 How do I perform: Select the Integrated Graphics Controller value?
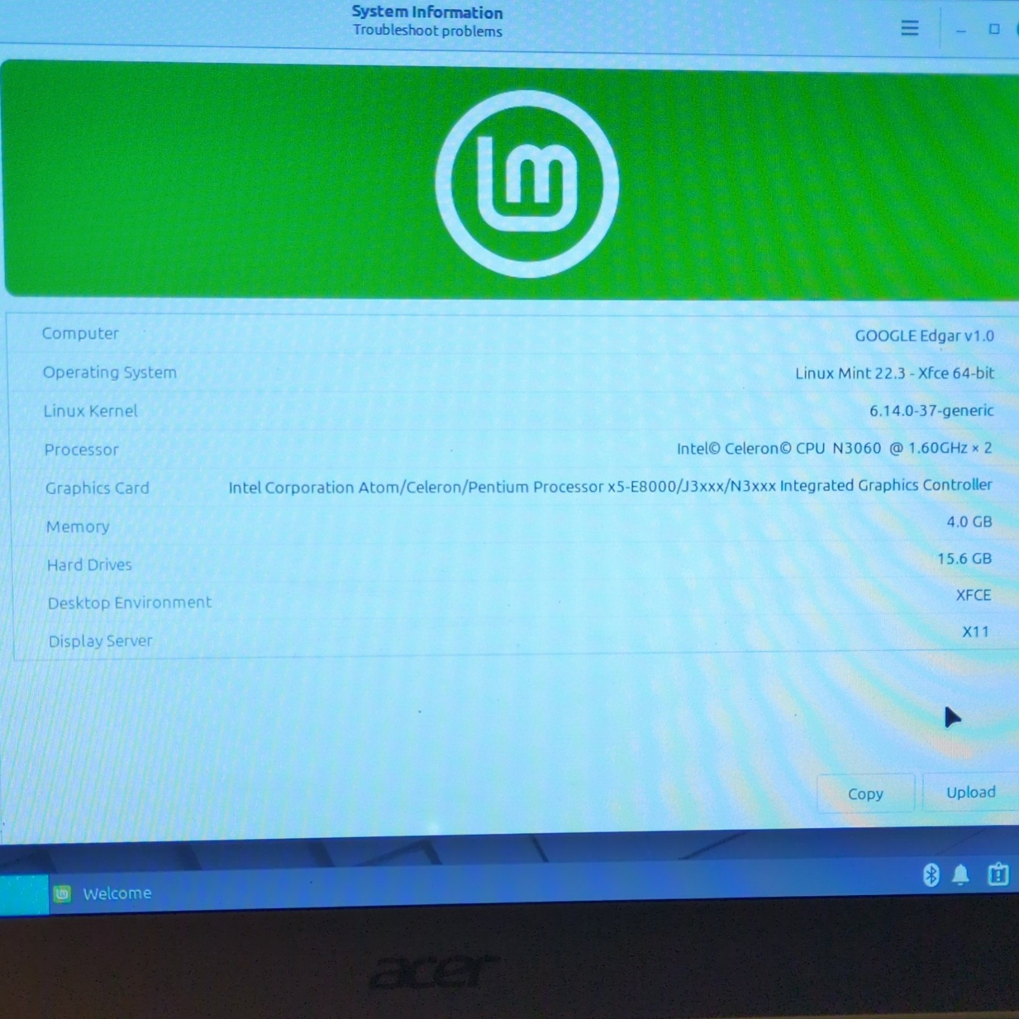610,487
